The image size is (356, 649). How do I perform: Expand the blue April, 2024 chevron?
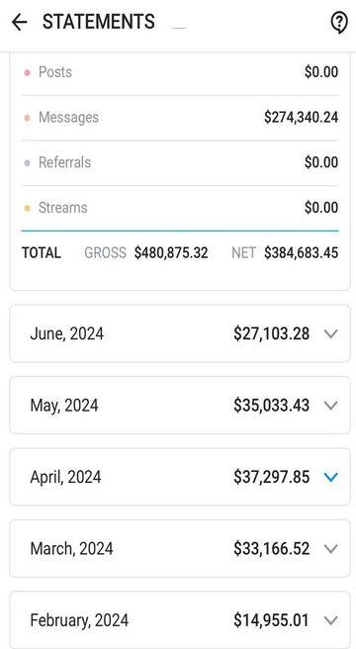point(330,477)
